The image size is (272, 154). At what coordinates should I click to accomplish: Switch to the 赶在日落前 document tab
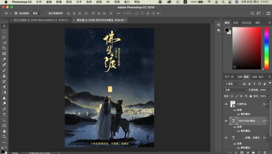pyautogui.click(x=41, y=20)
